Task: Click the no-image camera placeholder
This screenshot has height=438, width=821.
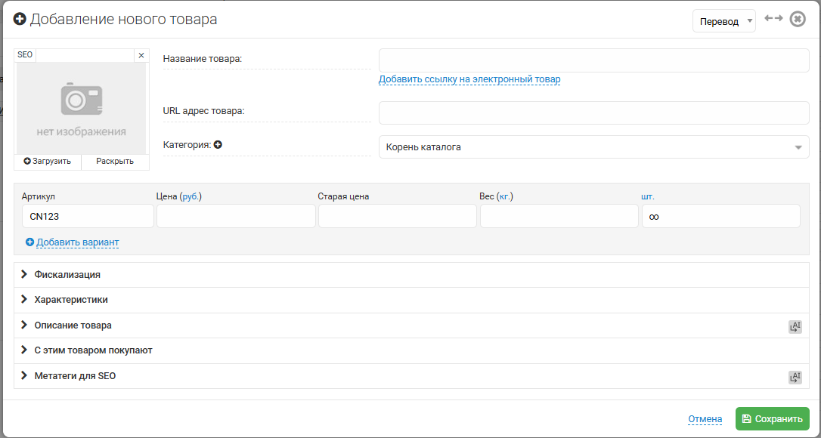Action: click(82, 109)
